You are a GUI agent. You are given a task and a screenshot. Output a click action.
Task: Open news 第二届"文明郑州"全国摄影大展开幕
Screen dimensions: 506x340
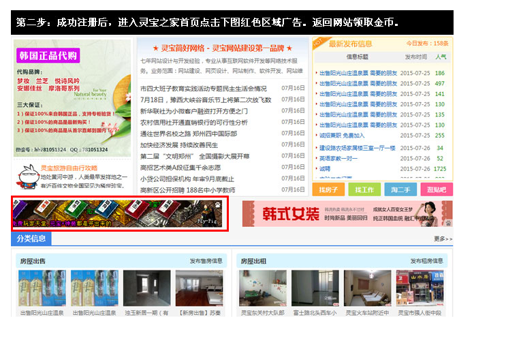(195, 156)
